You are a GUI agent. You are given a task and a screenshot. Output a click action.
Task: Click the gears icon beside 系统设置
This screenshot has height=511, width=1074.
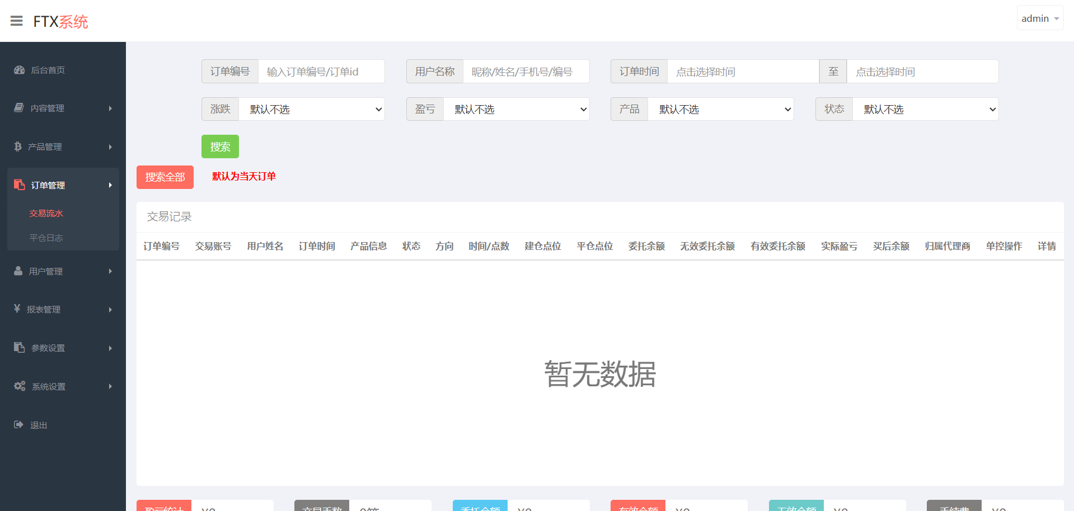click(20, 386)
